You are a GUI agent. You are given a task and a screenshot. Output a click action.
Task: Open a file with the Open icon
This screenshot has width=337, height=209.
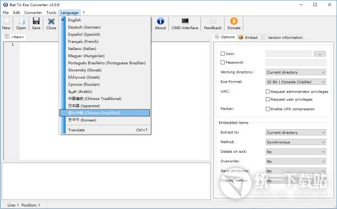[x=21, y=21]
